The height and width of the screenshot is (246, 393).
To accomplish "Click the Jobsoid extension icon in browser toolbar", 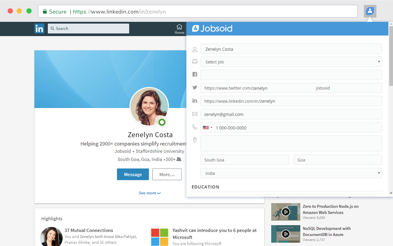I will pos(370,11).
